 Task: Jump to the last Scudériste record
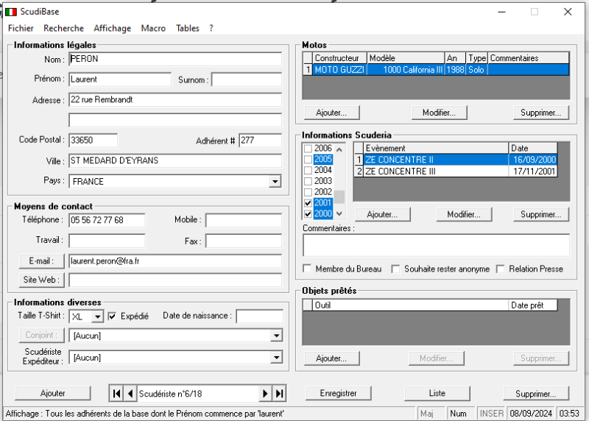coord(279,394)
